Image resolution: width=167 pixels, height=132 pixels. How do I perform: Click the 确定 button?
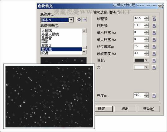tap(103, 109)
